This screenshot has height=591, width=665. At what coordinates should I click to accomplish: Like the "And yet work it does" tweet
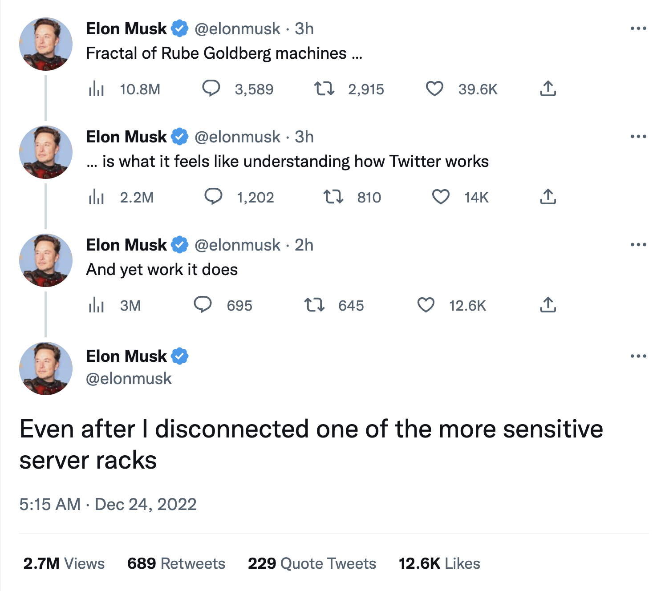click(x=426, y=305)
